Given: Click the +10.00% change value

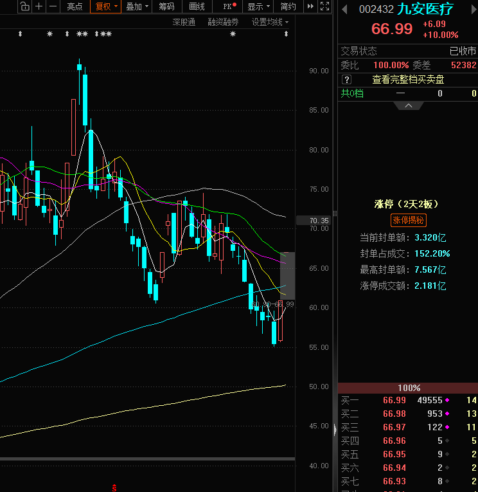Looking at the screenshot, I should point(440,35).
